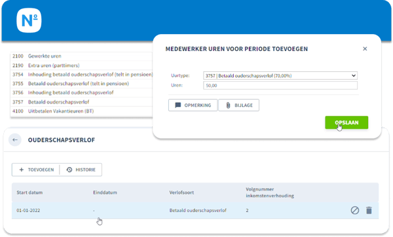Click the Bijlage button
Viewport: 393px width, 237px height.
(239, 105)
